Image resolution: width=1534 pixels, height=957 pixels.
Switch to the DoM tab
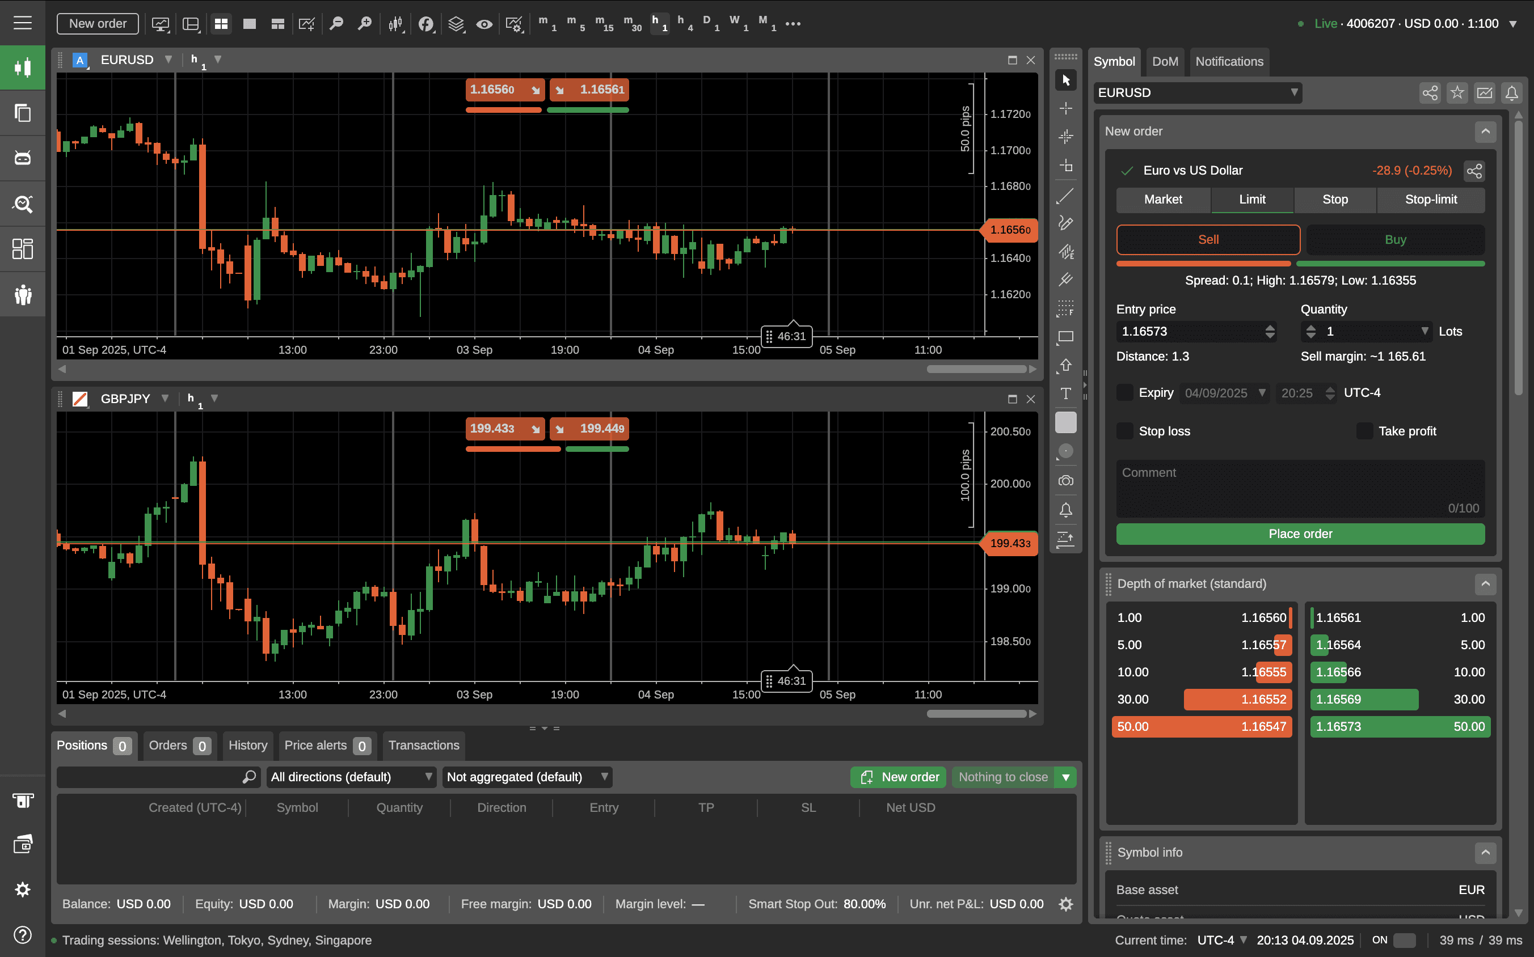click(1164, 61)
